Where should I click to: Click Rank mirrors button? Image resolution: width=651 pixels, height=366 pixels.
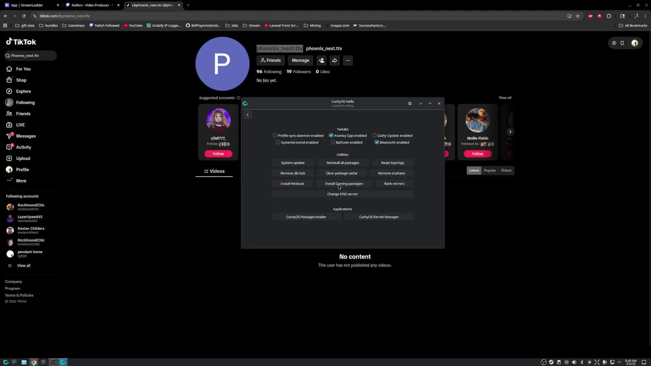pyautogui.click(x=394, y=184)
